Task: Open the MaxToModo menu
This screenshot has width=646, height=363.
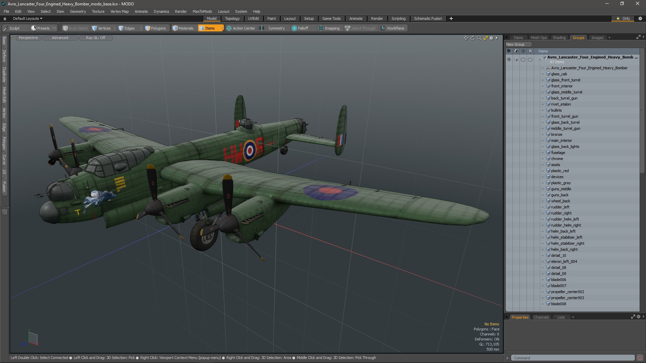Action: pos(202,11)
